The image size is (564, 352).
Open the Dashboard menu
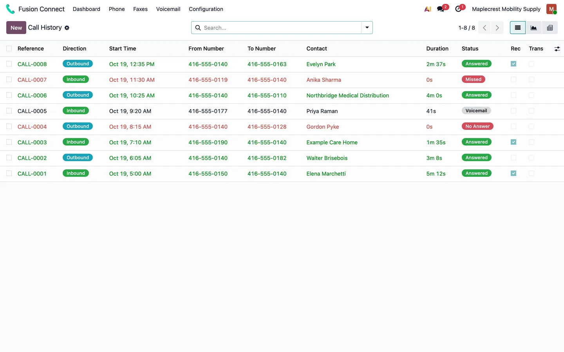[x=87, y=9]
